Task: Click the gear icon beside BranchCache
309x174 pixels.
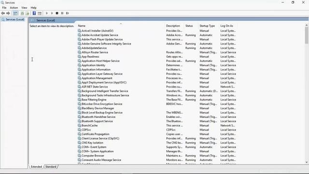Action: pyautogui.click(x=79, y=125)
